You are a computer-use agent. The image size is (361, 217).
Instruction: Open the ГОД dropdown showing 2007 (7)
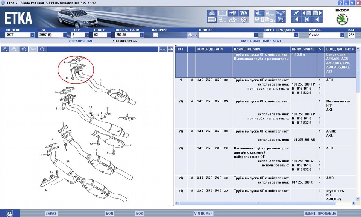pyautogui.click(x=53, y=35)
